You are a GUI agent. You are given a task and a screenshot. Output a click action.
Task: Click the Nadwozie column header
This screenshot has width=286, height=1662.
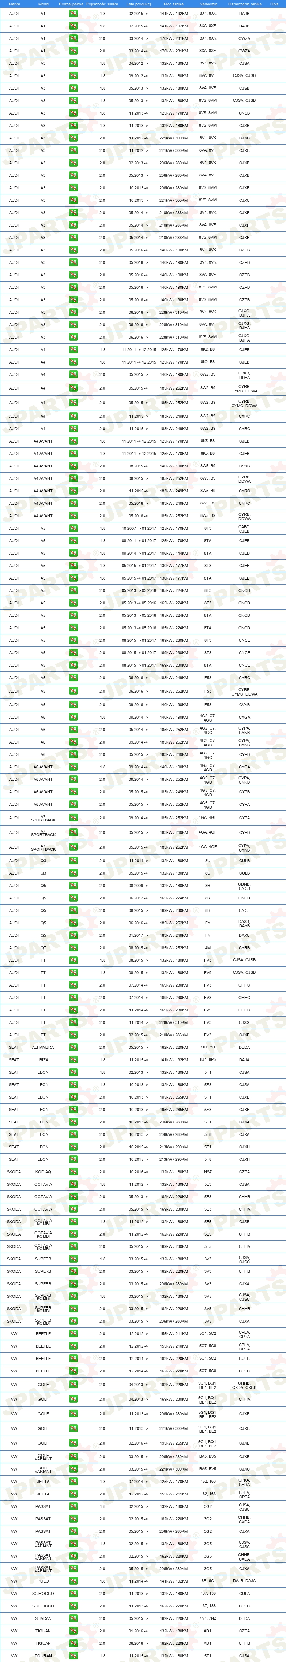(208, 4)
